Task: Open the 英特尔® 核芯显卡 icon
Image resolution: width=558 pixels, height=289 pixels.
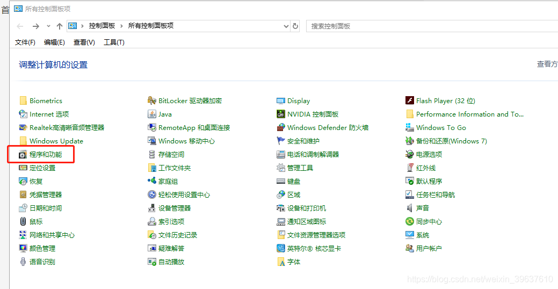Action: (281, 248)
